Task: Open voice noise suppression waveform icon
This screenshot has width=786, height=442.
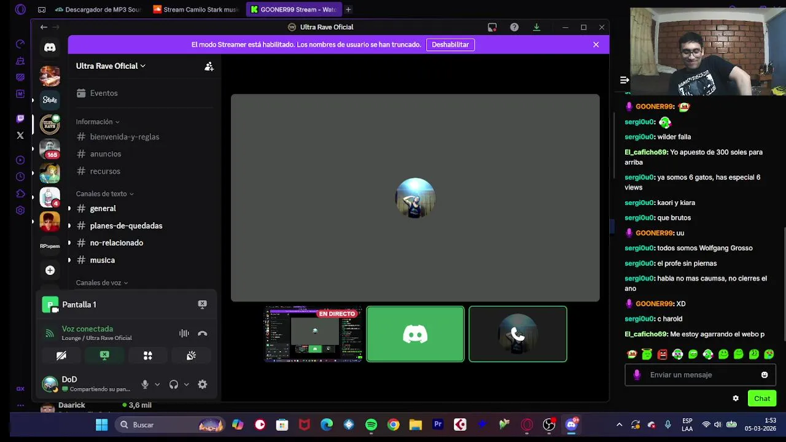Action: coord(184,333)
